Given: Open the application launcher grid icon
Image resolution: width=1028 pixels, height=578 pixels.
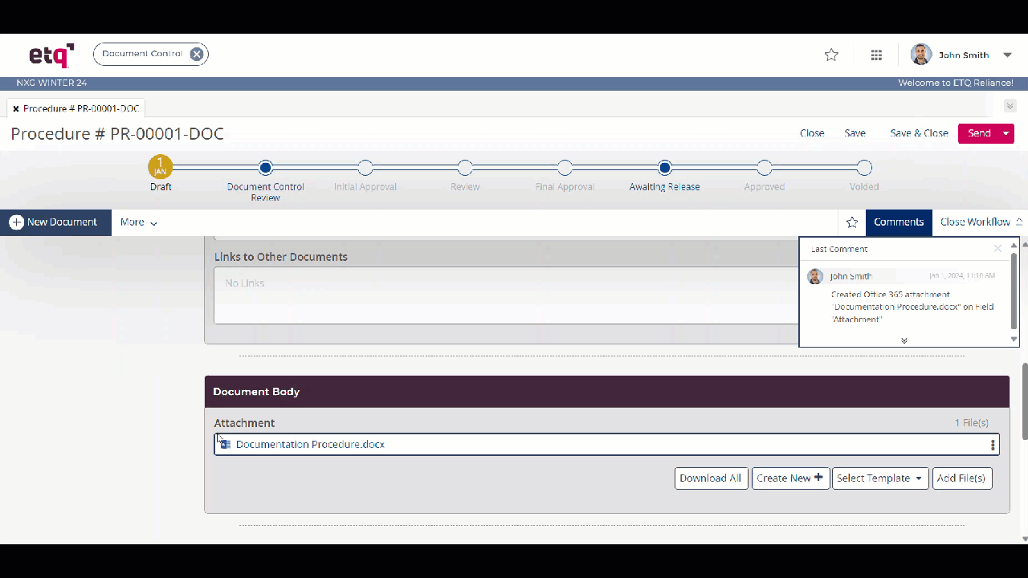Looking at the screenshot, I should point(876,55).
